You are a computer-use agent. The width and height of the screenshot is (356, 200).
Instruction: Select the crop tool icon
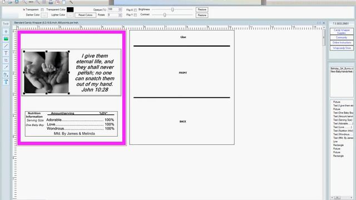pyautogui.click(x=6, y=61)
